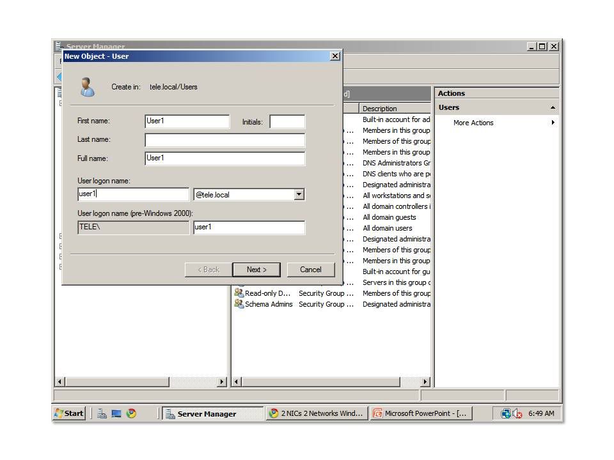Click the Last name text field
This screenshot has height=460, width=614.
pyautogui.click(x=224, y=140)
